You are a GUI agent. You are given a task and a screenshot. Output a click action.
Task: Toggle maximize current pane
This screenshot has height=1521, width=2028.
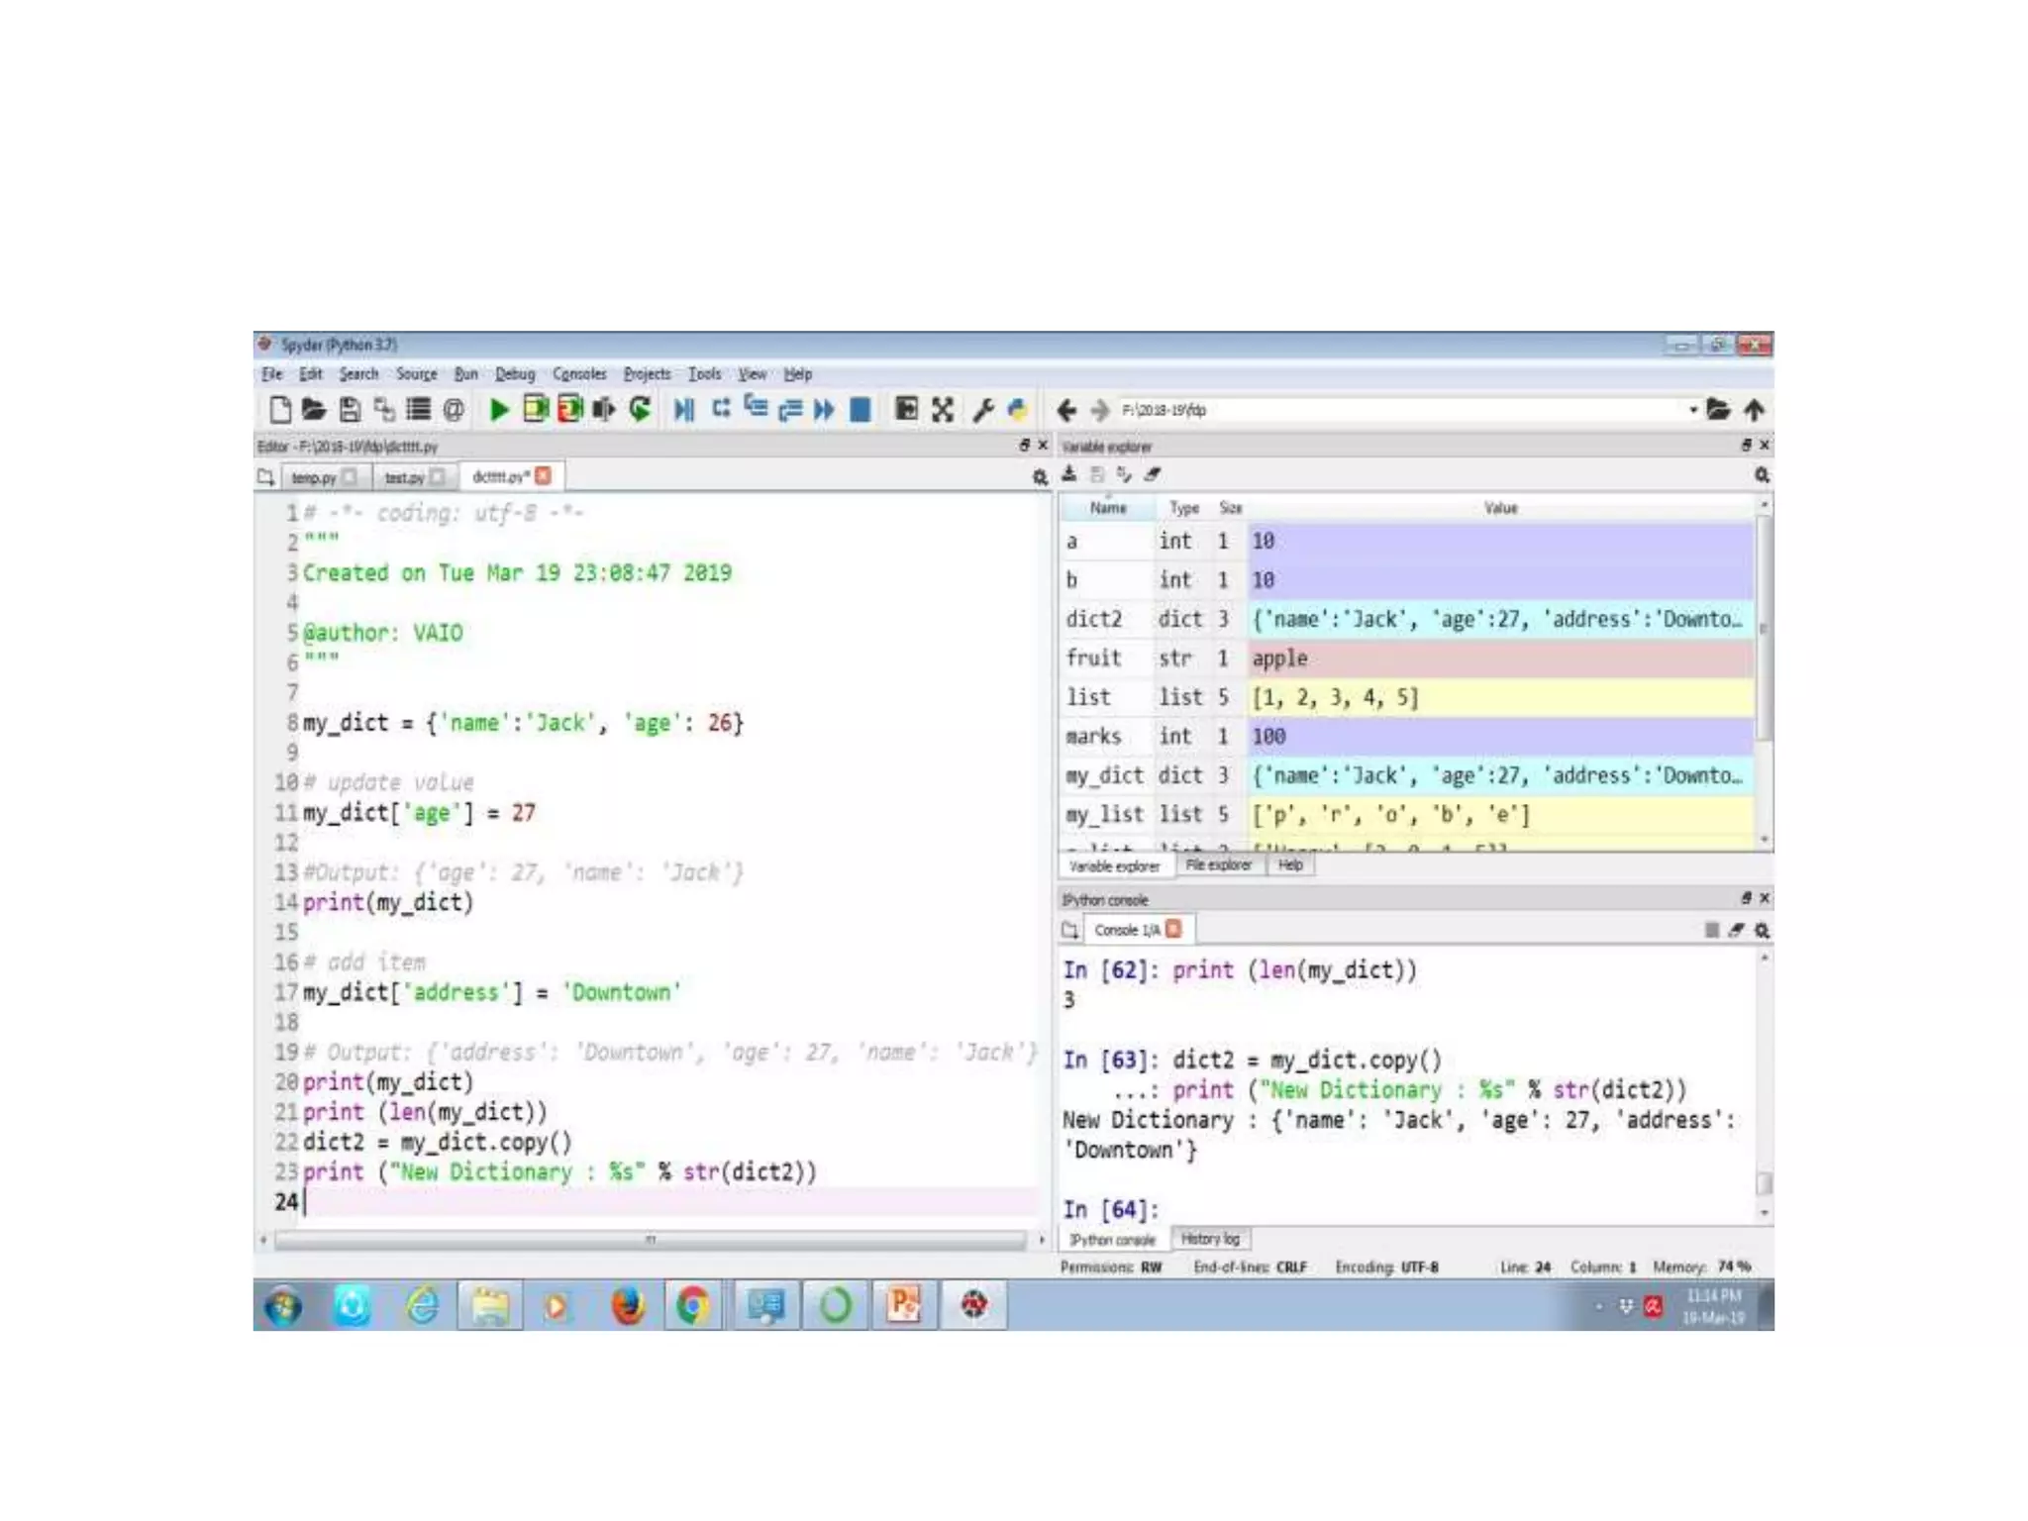pyautogui.click(x=906, y=409)
